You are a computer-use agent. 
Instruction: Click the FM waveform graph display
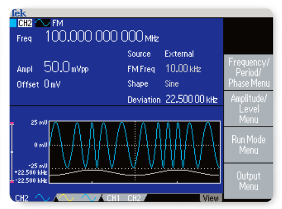pos(135,152)
